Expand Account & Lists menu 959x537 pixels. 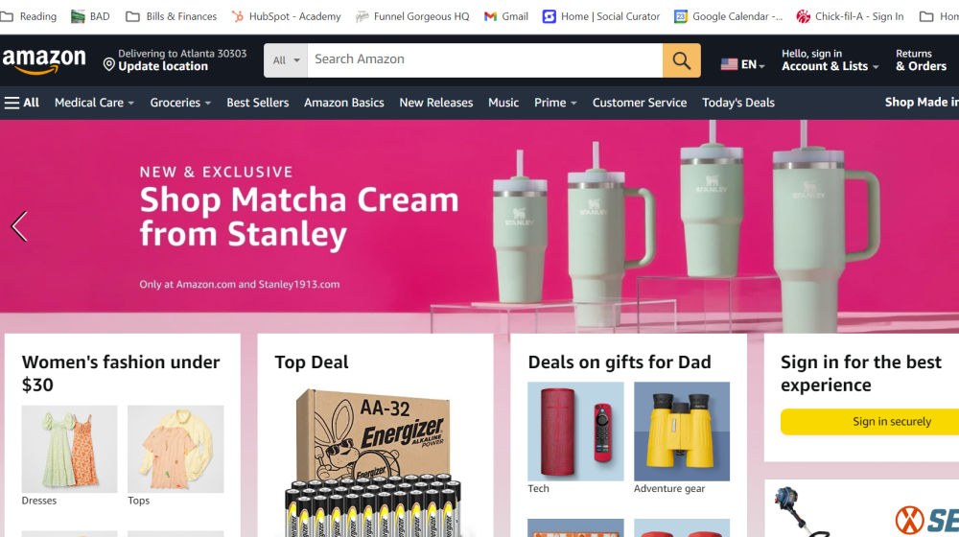[830, 60]
